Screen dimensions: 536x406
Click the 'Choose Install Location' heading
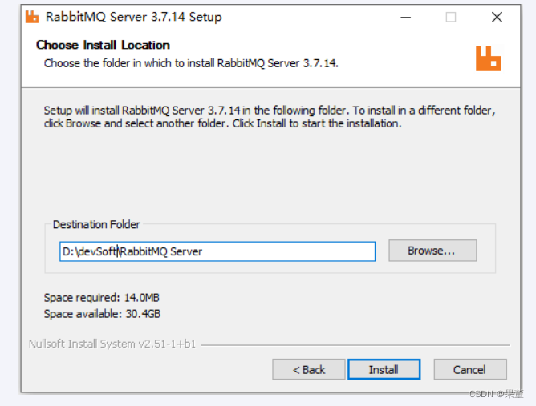(x=103, y=45)
